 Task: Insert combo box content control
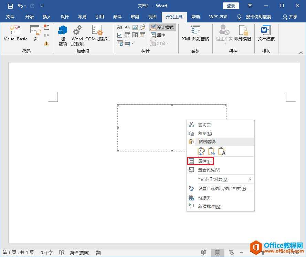click(127, 35)
